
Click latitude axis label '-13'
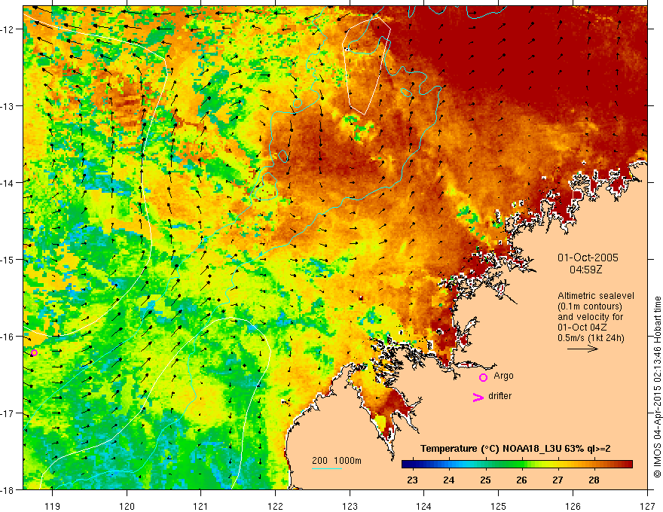click(x=8, y=106)
